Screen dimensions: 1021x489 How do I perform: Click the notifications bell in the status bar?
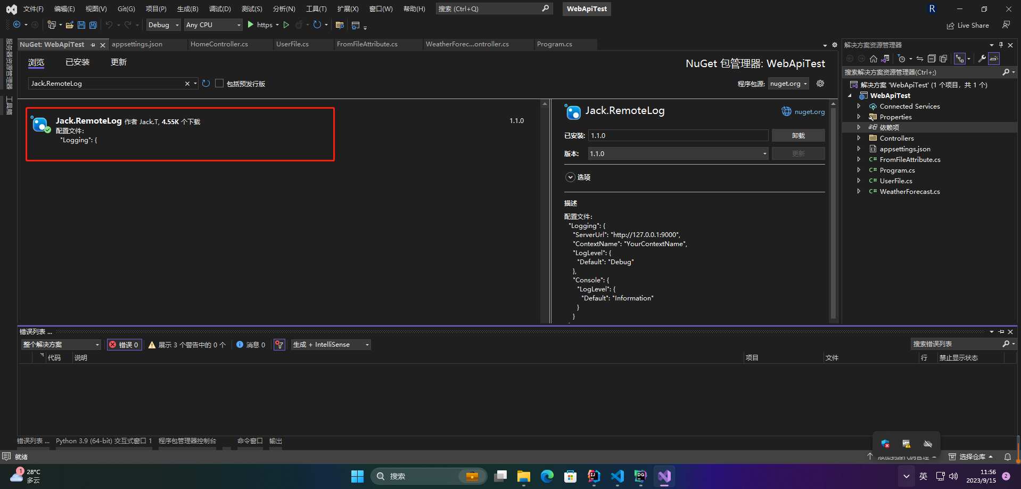click(x=1007, y=457)
